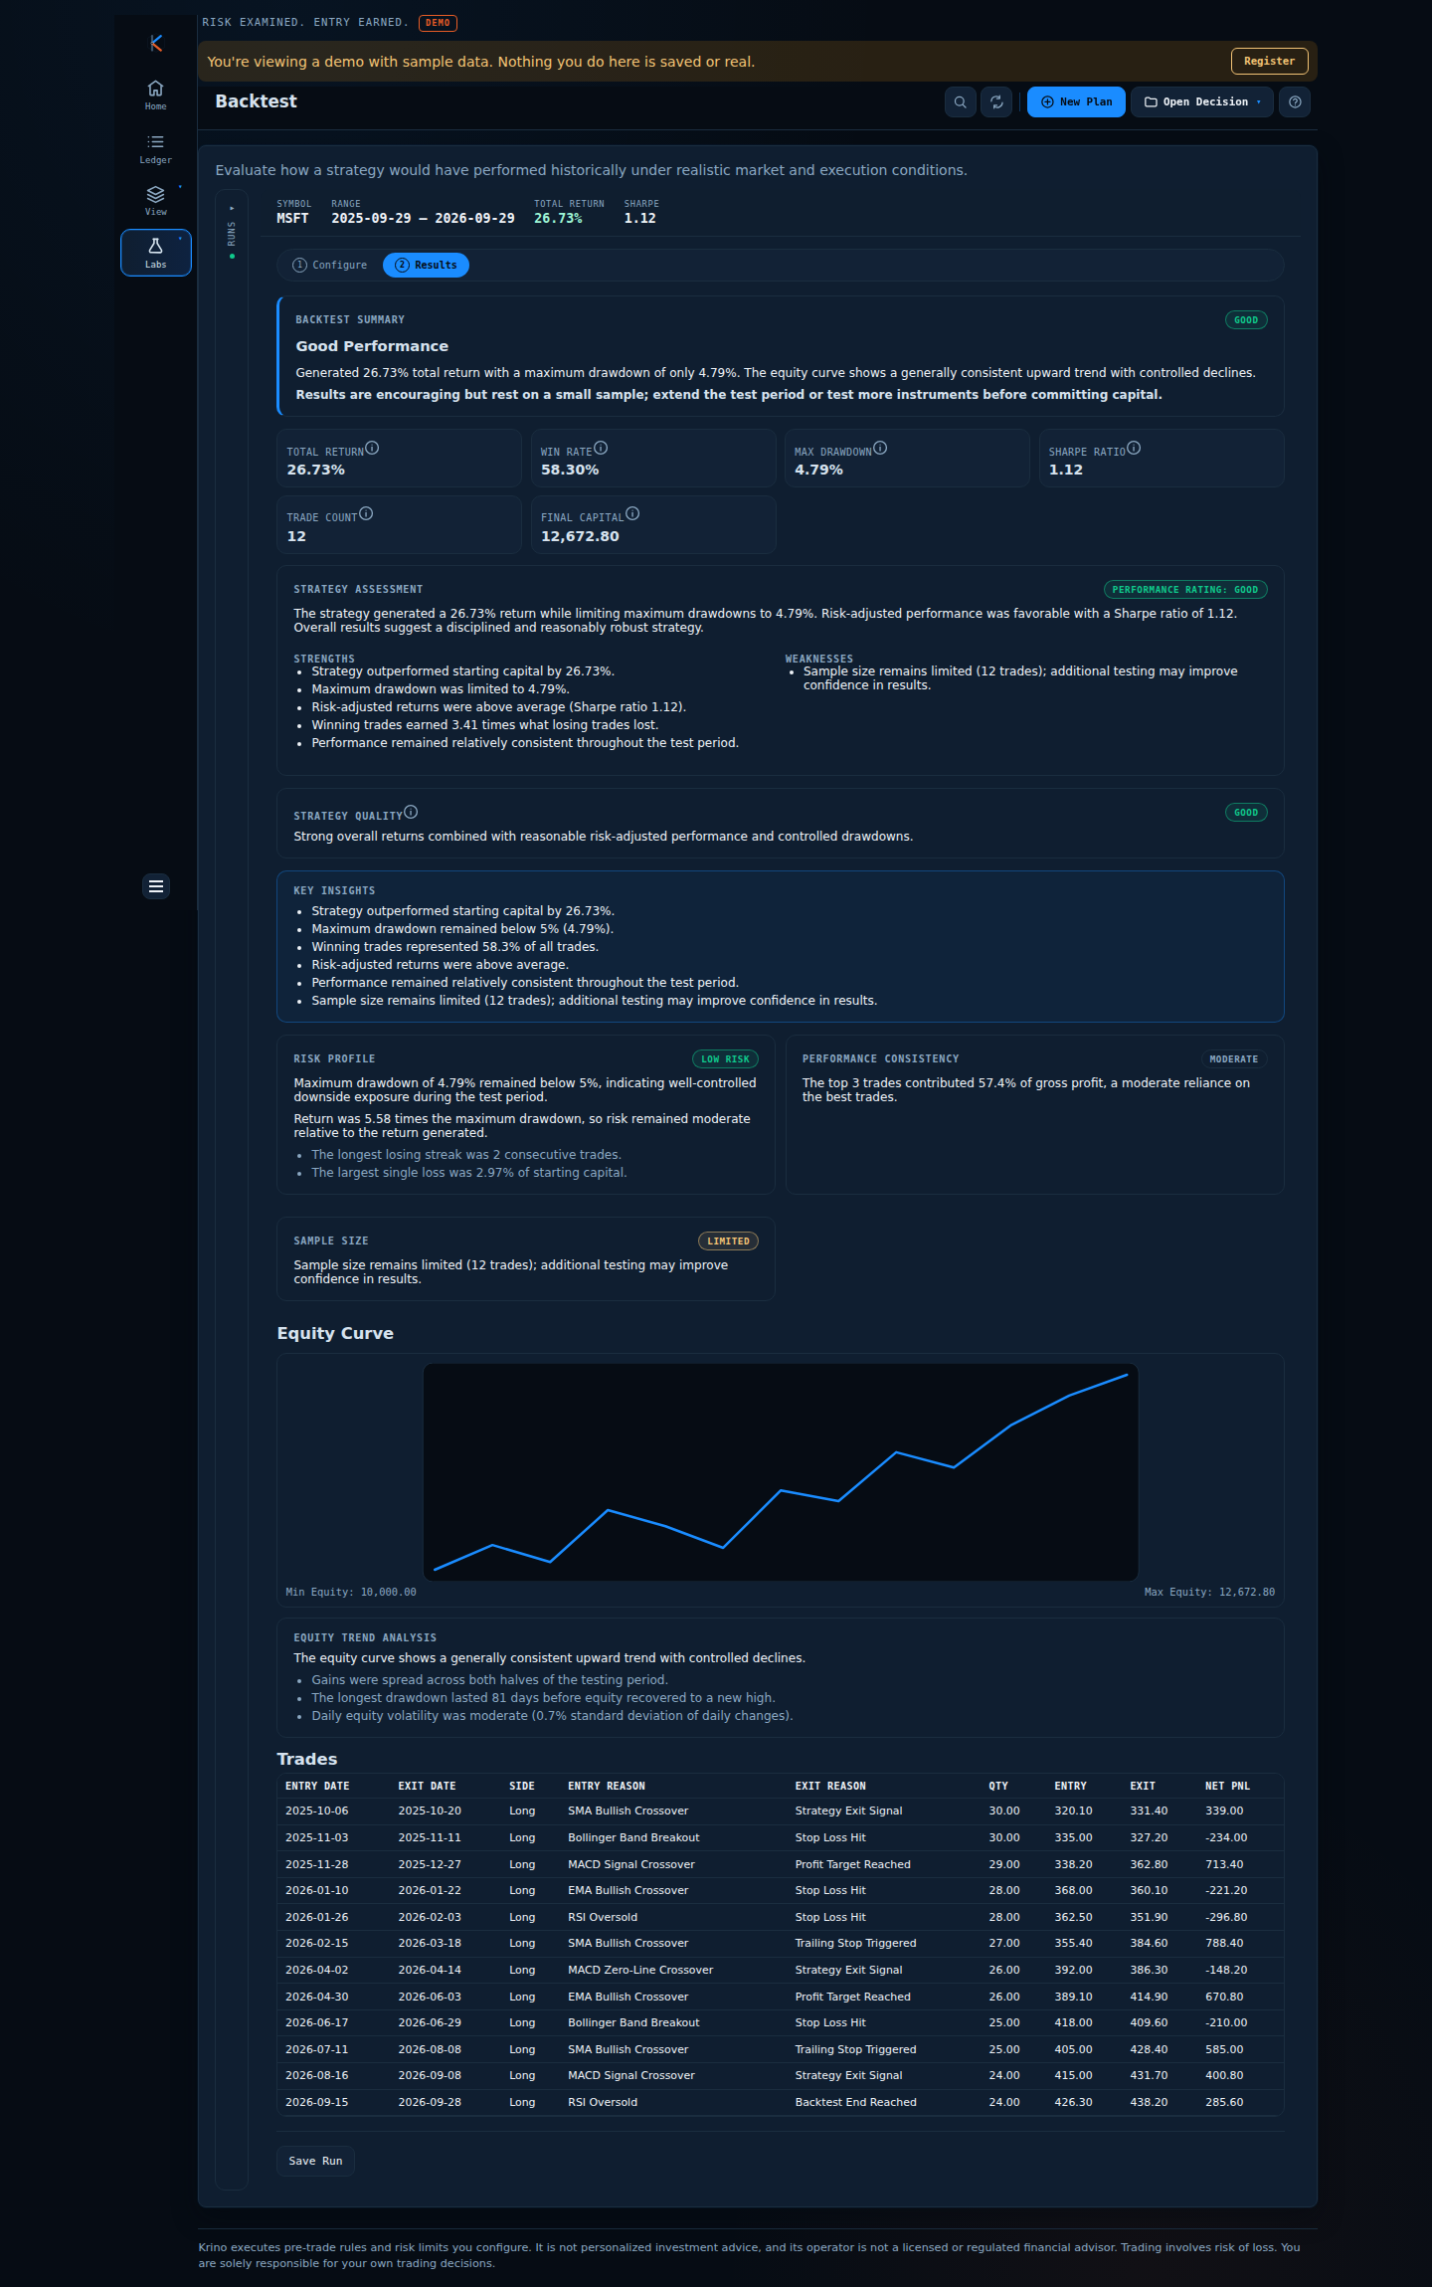Click the Krino logo icon

(155, 43)
